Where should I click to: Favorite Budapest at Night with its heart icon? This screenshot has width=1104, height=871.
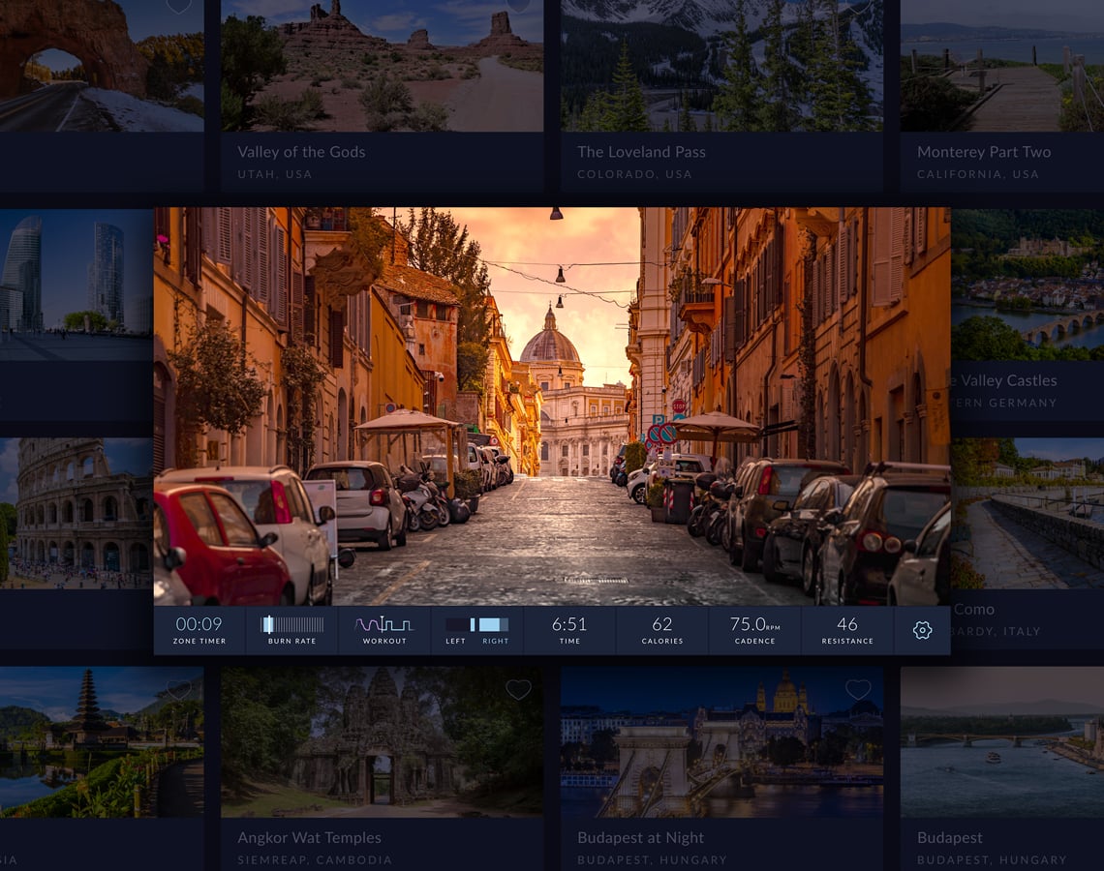[x=858, y=689]
